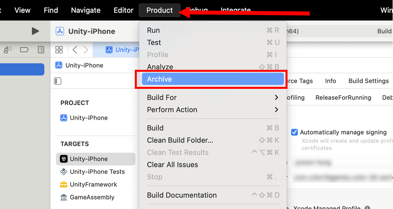This screenshot has width=393, height=209.
Task: Open the report navigator list icon
Action: (41, 50)
